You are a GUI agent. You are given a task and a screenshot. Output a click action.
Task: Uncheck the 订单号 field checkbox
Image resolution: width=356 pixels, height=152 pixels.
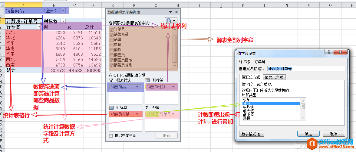(111, 29)
